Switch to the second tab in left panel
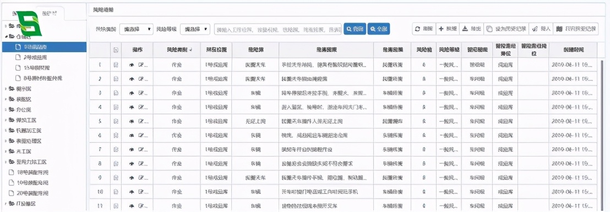 [50, 14]
